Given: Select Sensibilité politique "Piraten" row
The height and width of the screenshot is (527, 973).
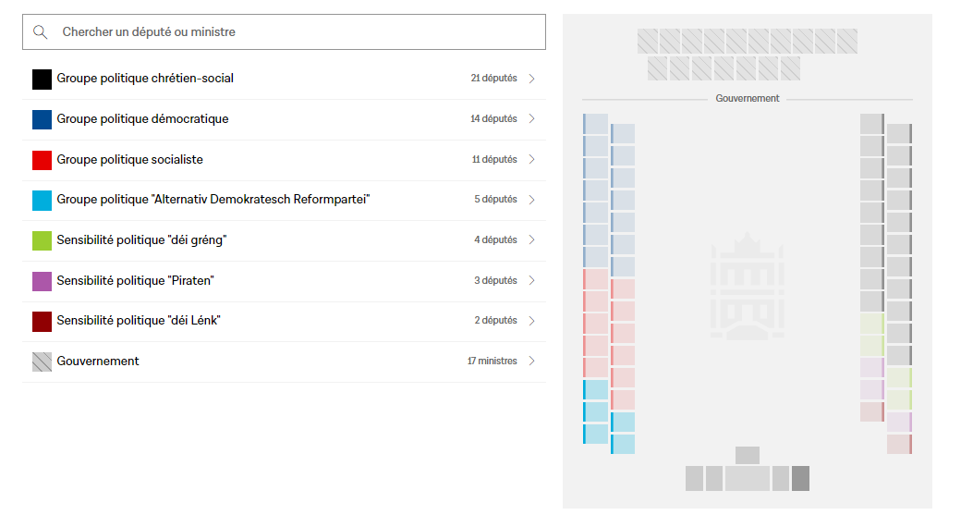Looking at the screenshot, I should coord(135,281).
